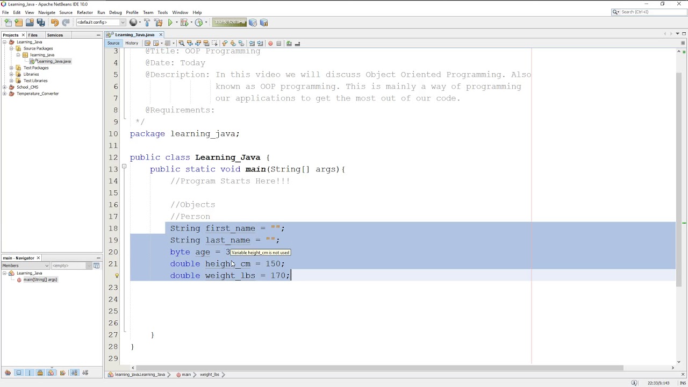The height and width of the screenshot is (387, 688).
Task: Open the Run Project dropdown arrow
Action: 177,23
